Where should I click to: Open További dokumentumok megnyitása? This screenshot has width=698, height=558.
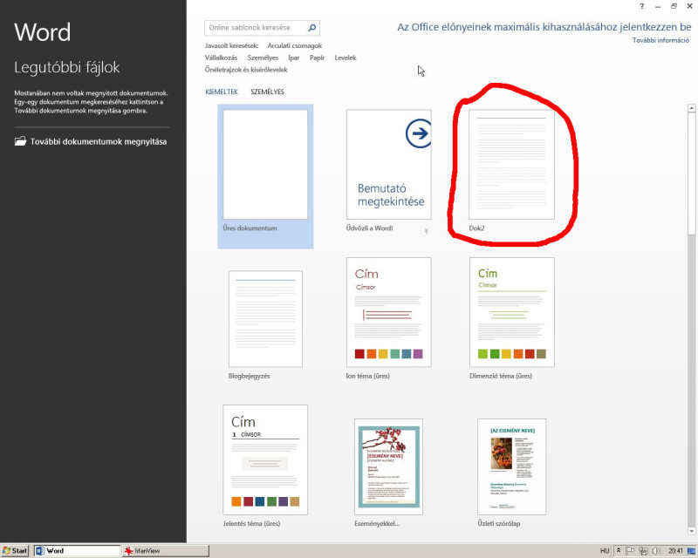[x=91, y=141]
